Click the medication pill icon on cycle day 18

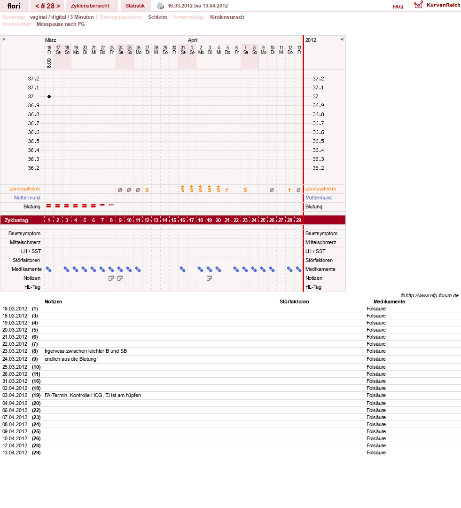click(x=200, y=269)
